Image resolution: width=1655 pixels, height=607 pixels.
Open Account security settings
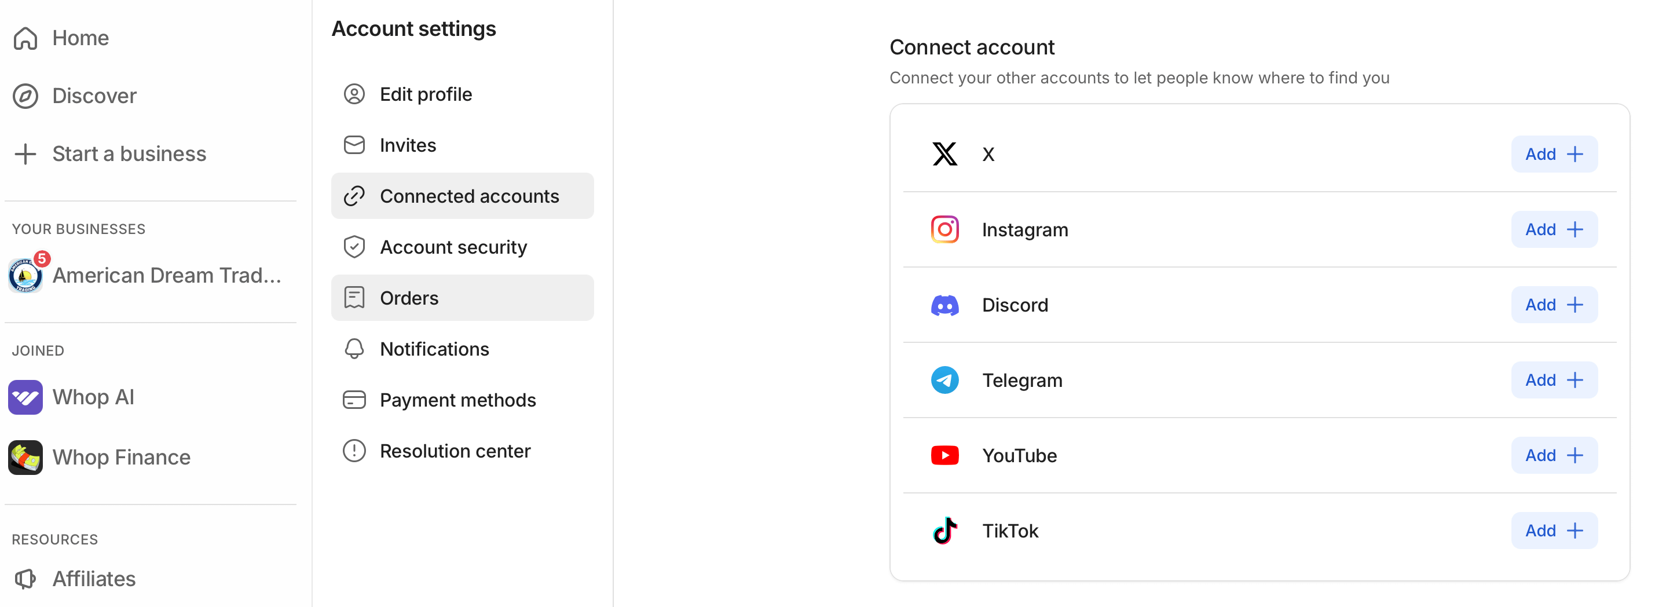pyautogui.click(x=463, y=247)
